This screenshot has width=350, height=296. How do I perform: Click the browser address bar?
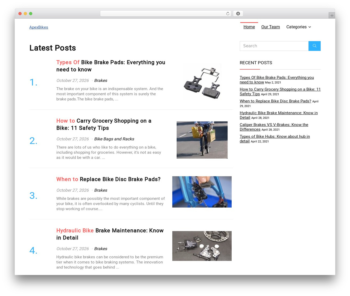[x=166, y=14]
